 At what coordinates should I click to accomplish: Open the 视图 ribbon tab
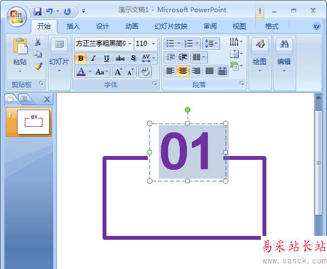[239, 26]
